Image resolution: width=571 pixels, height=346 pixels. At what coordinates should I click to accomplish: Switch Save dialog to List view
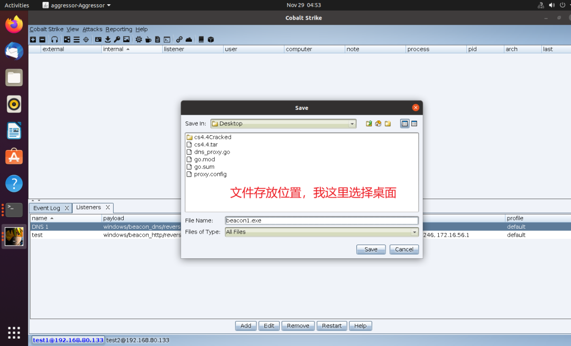pos(404,124)
